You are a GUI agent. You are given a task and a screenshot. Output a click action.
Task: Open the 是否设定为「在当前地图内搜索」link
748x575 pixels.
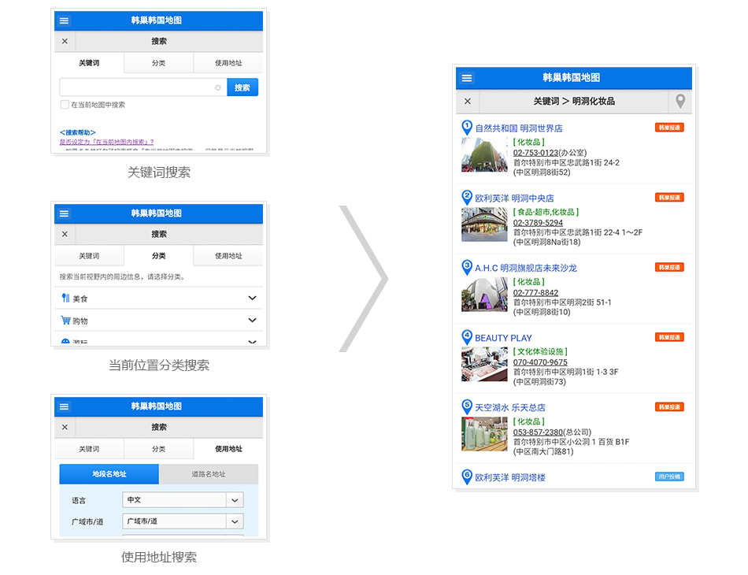106,141
